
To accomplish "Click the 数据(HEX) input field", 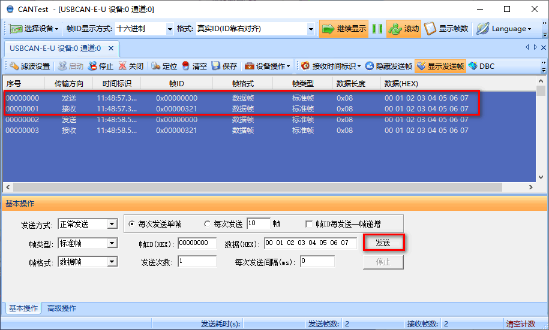I will point(310,243).
